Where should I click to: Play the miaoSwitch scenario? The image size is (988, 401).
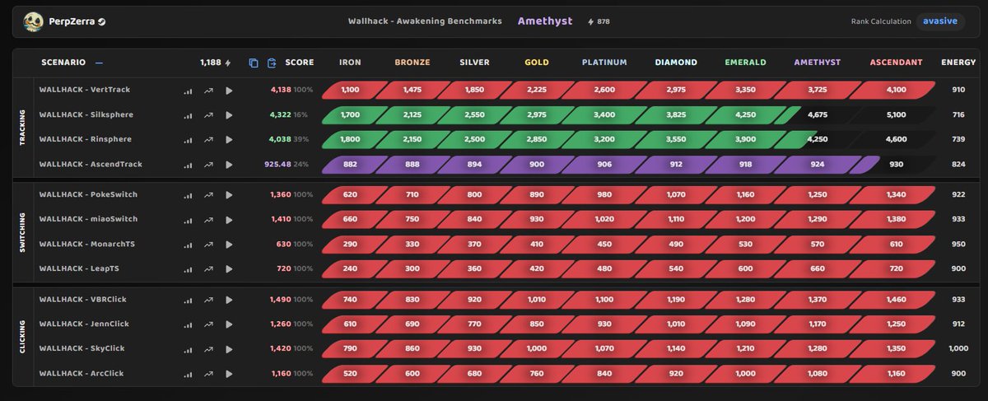[x=229, y=220]
